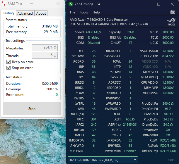Click the AMD Ryzen 7 9800X3D processor text
The image size is (179, 164).
99,20
